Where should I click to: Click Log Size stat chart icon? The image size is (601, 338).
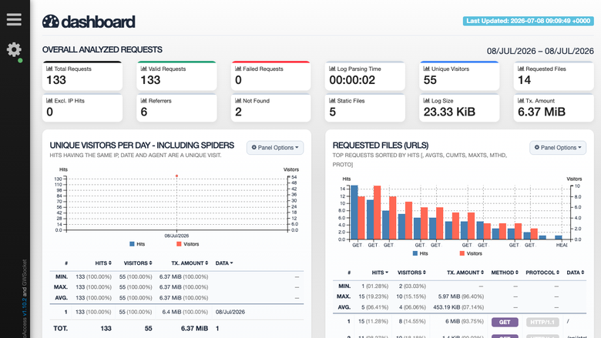[x=426, y=101]
